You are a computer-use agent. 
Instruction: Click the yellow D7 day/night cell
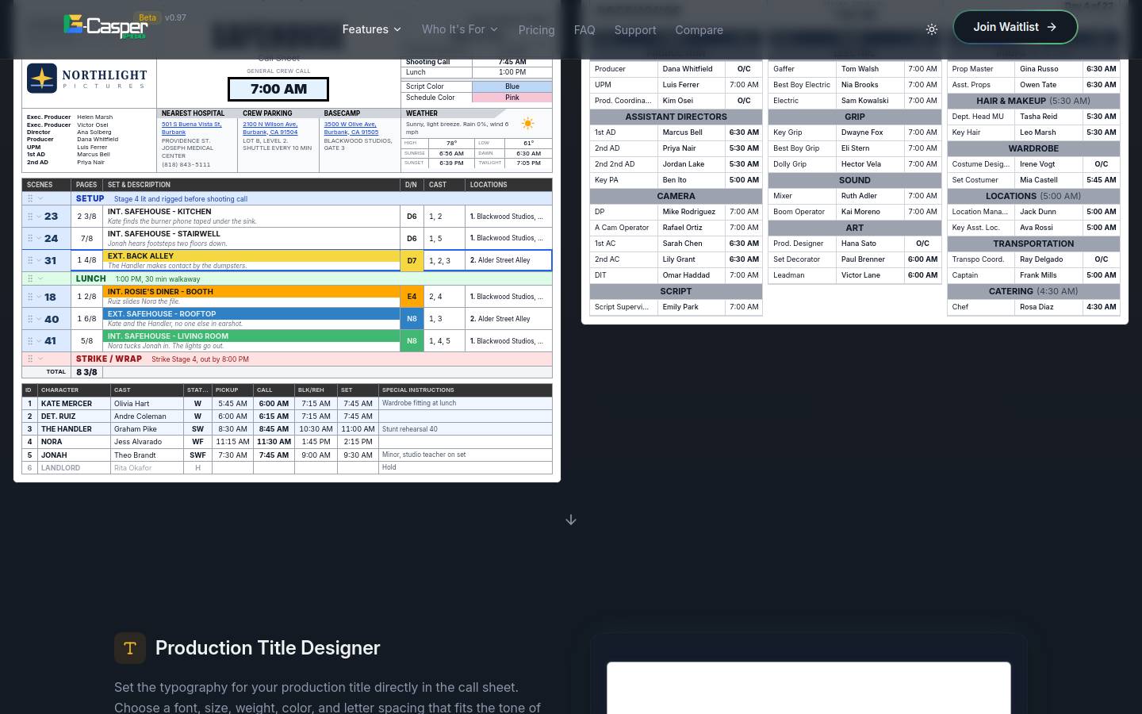[x=412, y=261]
